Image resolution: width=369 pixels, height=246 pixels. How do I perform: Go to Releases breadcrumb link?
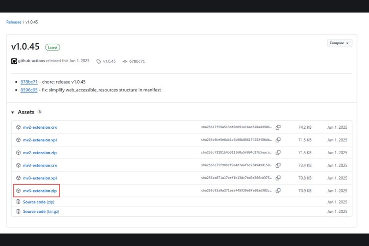tap(14, 22)
